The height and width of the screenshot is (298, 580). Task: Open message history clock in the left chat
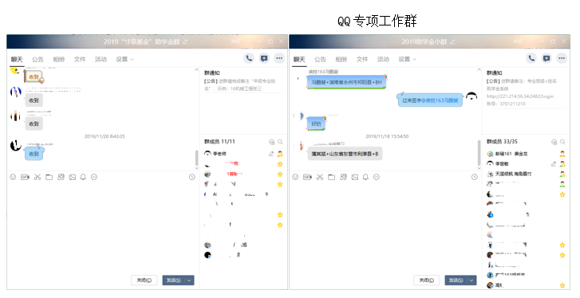click(192, 177)
